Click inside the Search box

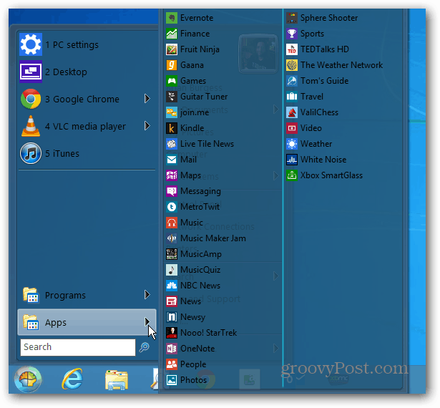(x=78, y=347)
